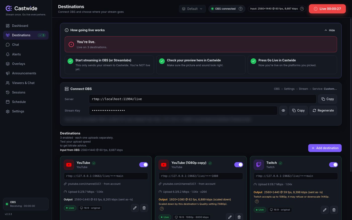Click verified checkmark beside YouTube name

(94, 163)
